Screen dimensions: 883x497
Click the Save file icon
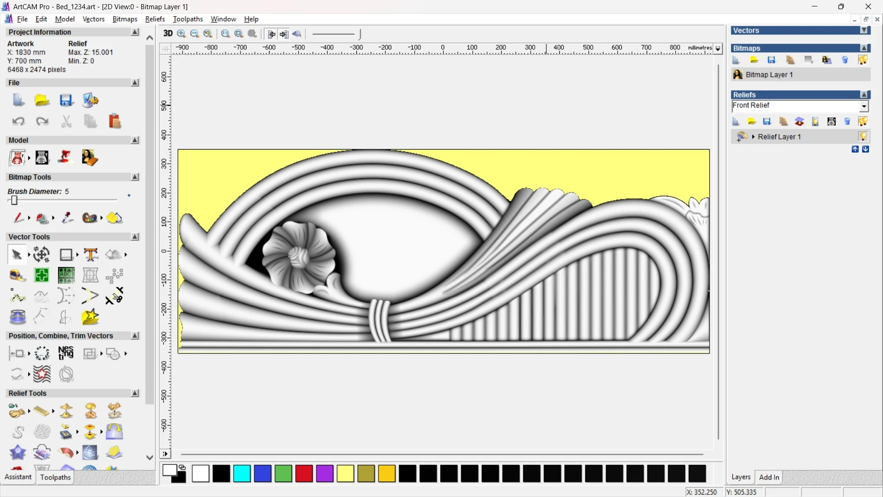pos(66,100)
